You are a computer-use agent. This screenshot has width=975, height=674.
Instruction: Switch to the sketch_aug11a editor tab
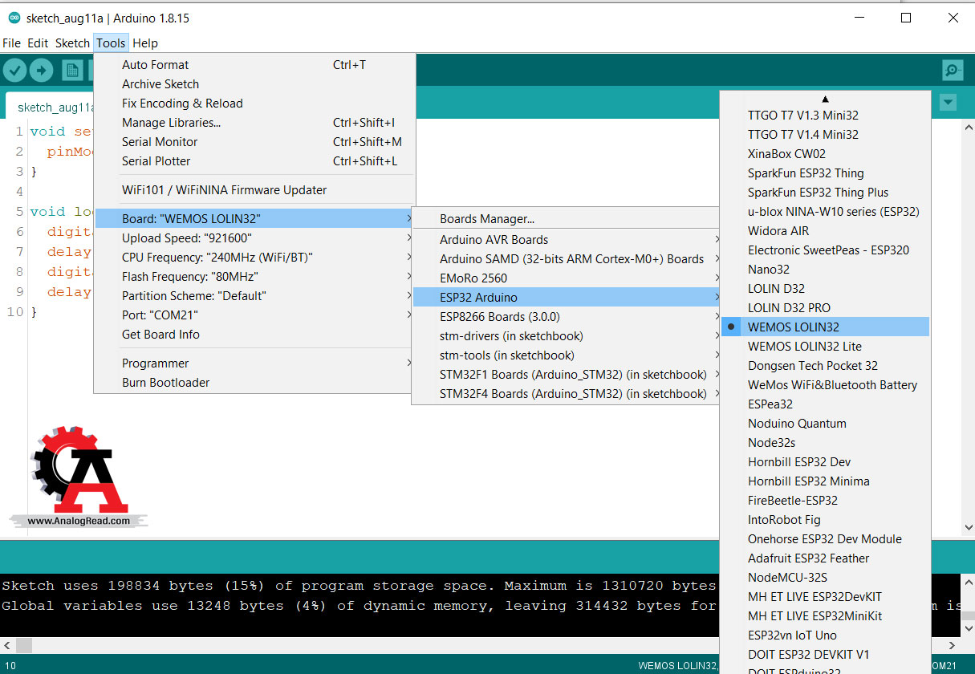[x=50, y=107]
